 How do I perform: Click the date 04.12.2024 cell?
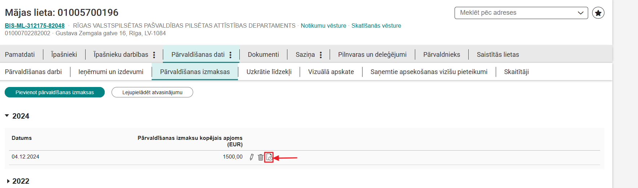click(25, 157)
